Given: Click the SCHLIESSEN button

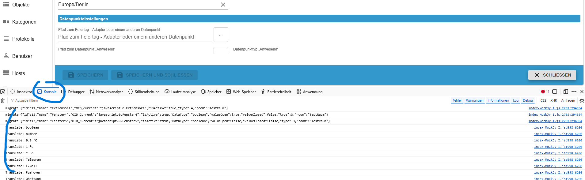Looking at the screenshot, I should click(552, 75).
